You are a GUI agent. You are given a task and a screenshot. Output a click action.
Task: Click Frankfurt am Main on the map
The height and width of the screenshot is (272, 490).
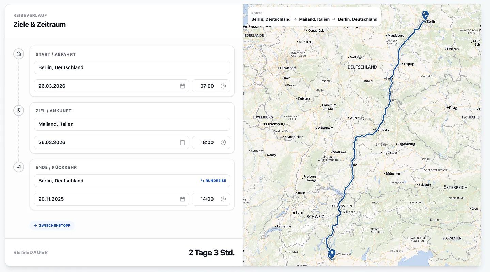329,107
